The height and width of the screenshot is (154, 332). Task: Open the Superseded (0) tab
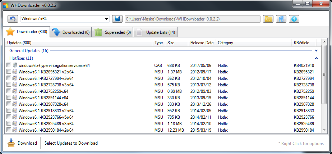(x=112, y=32)
